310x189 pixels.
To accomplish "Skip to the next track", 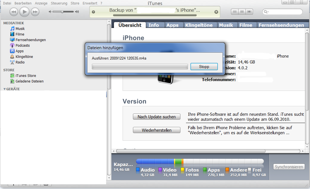I will 35,12.
